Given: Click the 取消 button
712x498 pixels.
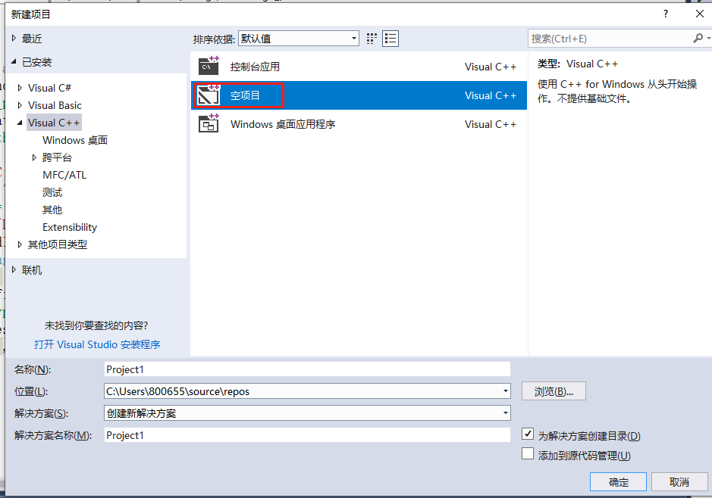Looking at the screenshot, I should [x=679, y=481].
